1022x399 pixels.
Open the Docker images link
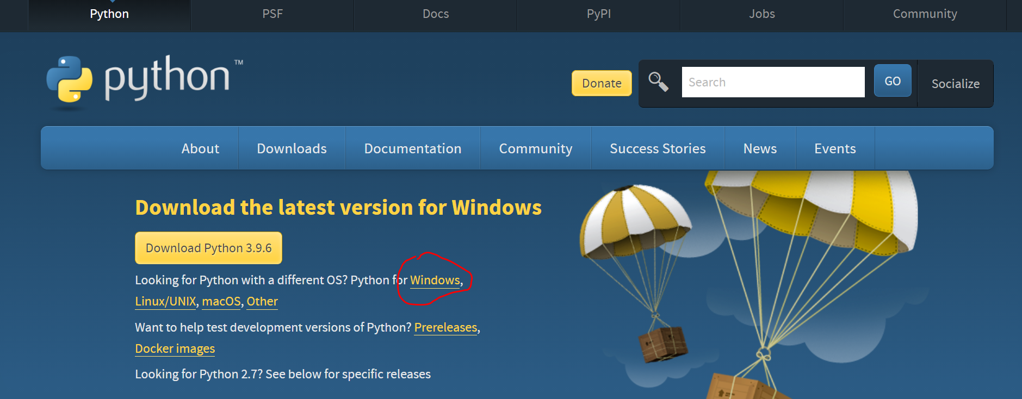(175, 349)
